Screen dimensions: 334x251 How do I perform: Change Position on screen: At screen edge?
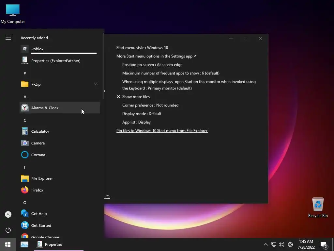pos(152,65)
